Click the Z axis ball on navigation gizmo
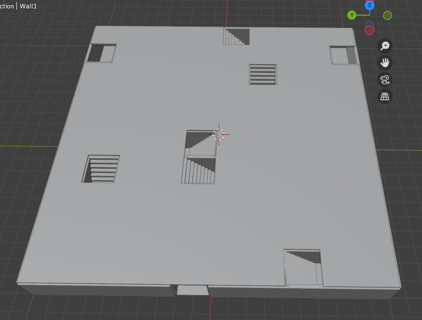Screen dimensions: 422x320 tap(369, 6)
